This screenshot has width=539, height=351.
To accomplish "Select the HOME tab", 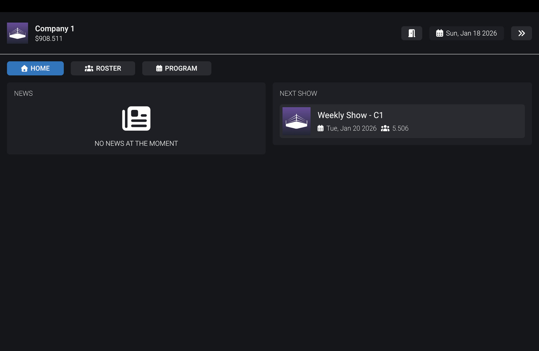I will 35,68.
